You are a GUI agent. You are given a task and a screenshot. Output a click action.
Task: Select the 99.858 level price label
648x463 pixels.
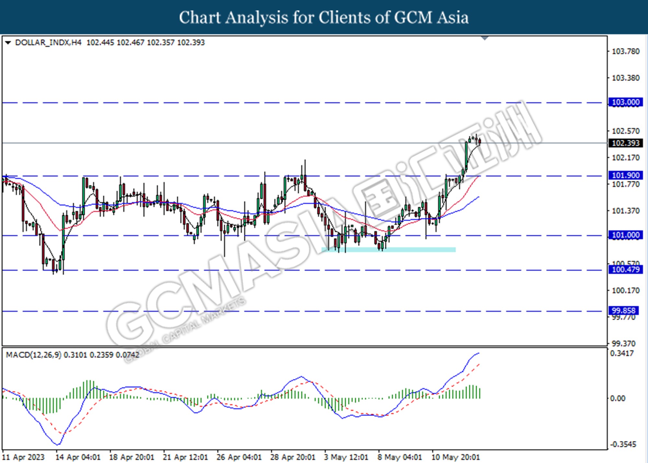(x=623, y=311)
